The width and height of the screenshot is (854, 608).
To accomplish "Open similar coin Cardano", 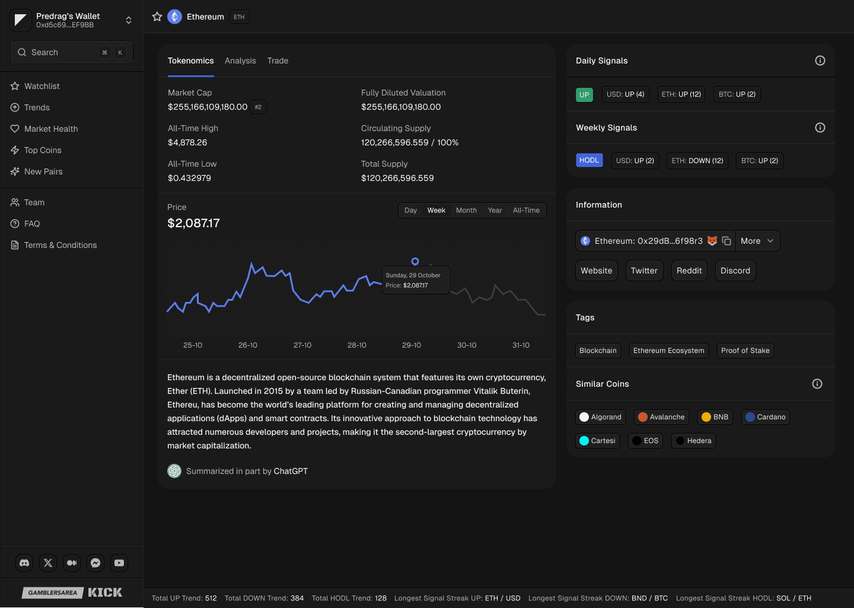I will coord(765,417).
